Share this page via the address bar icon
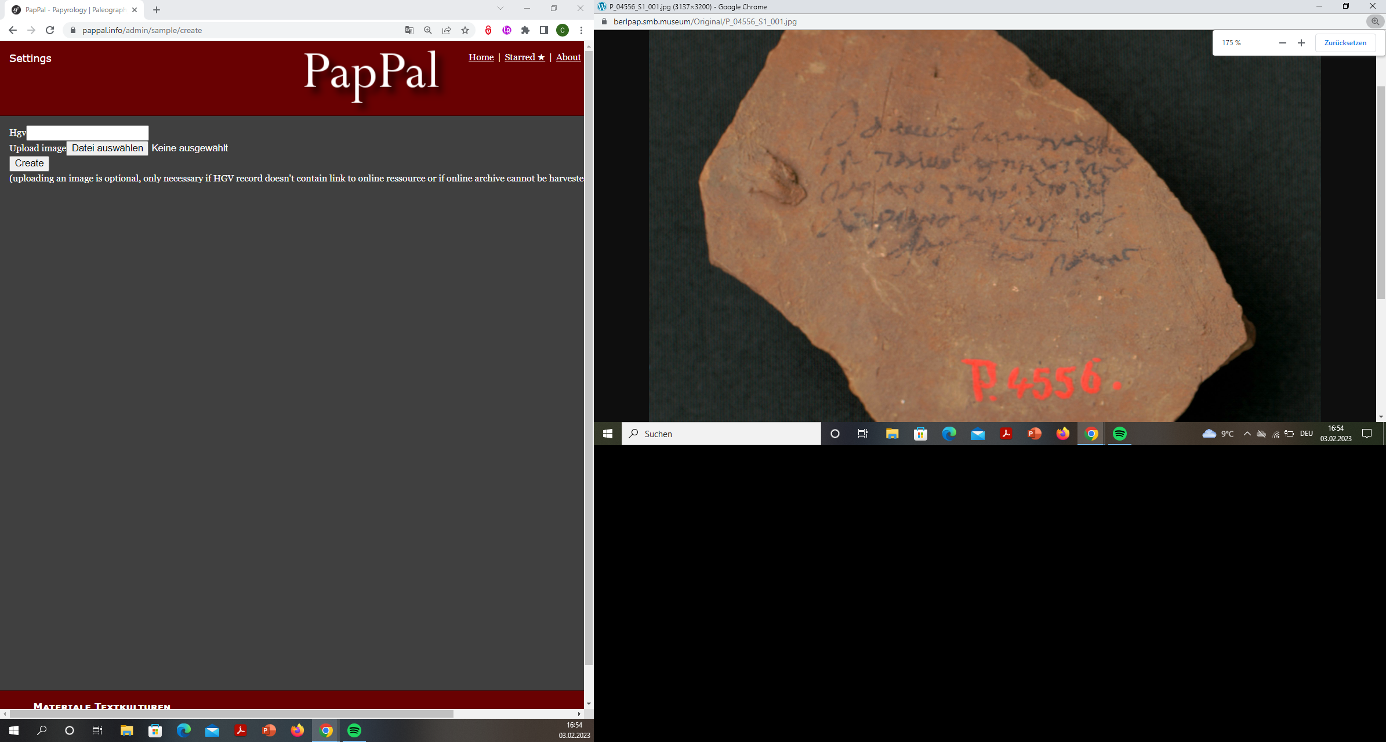This screenshot has width=1386, height=742. (447, 30)
